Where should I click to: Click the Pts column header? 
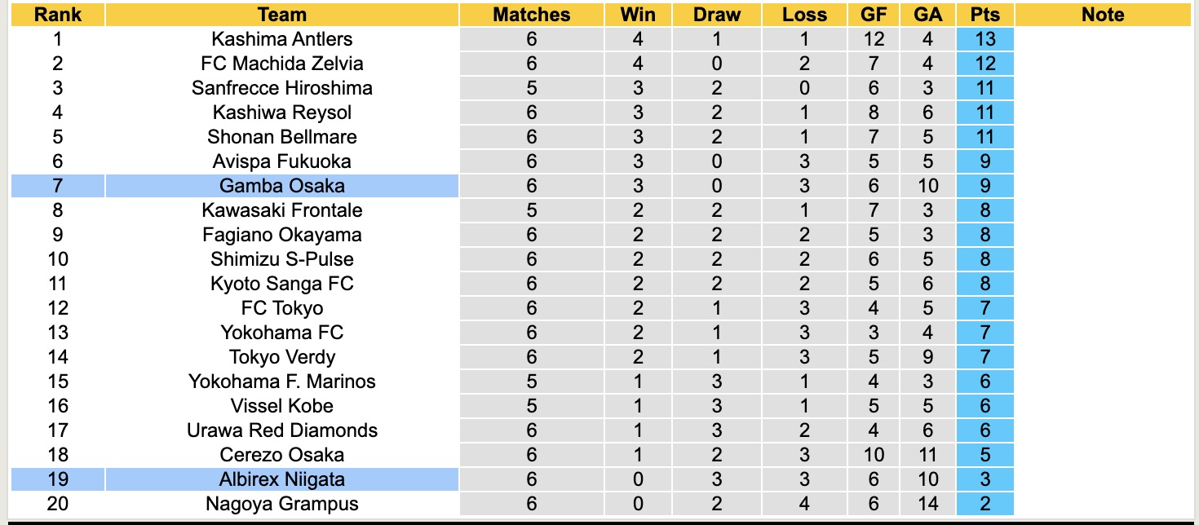pyautogui.click(x=985, y=15)
